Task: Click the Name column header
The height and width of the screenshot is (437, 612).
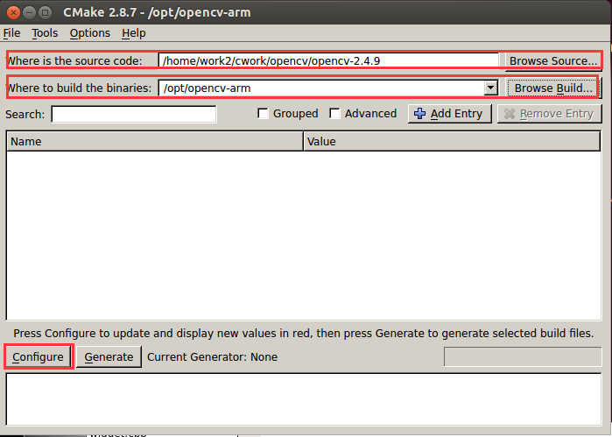Action: click(x=155, y=141)
